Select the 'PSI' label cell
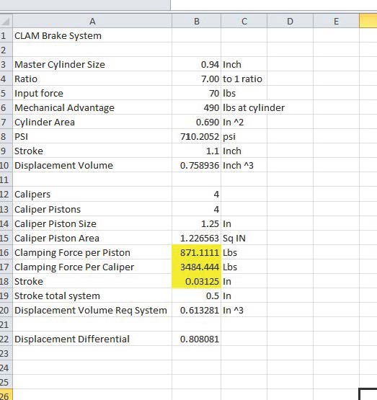This screenshot has height=400, width=377. 92,136
